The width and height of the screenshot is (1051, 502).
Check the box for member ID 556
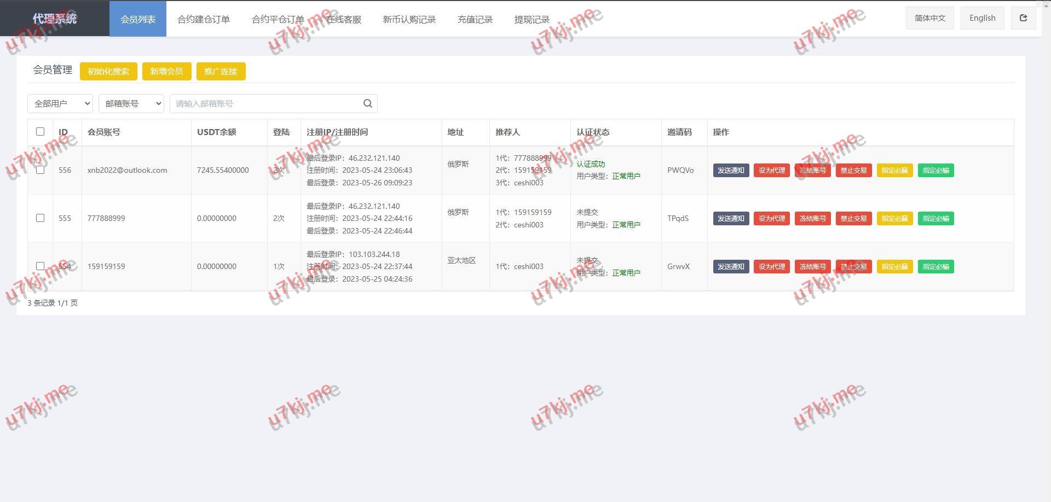tap(40, 170)
